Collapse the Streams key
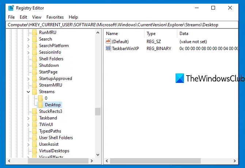The width and height of the screenshot is (245, 168). [x=28, y=92]
